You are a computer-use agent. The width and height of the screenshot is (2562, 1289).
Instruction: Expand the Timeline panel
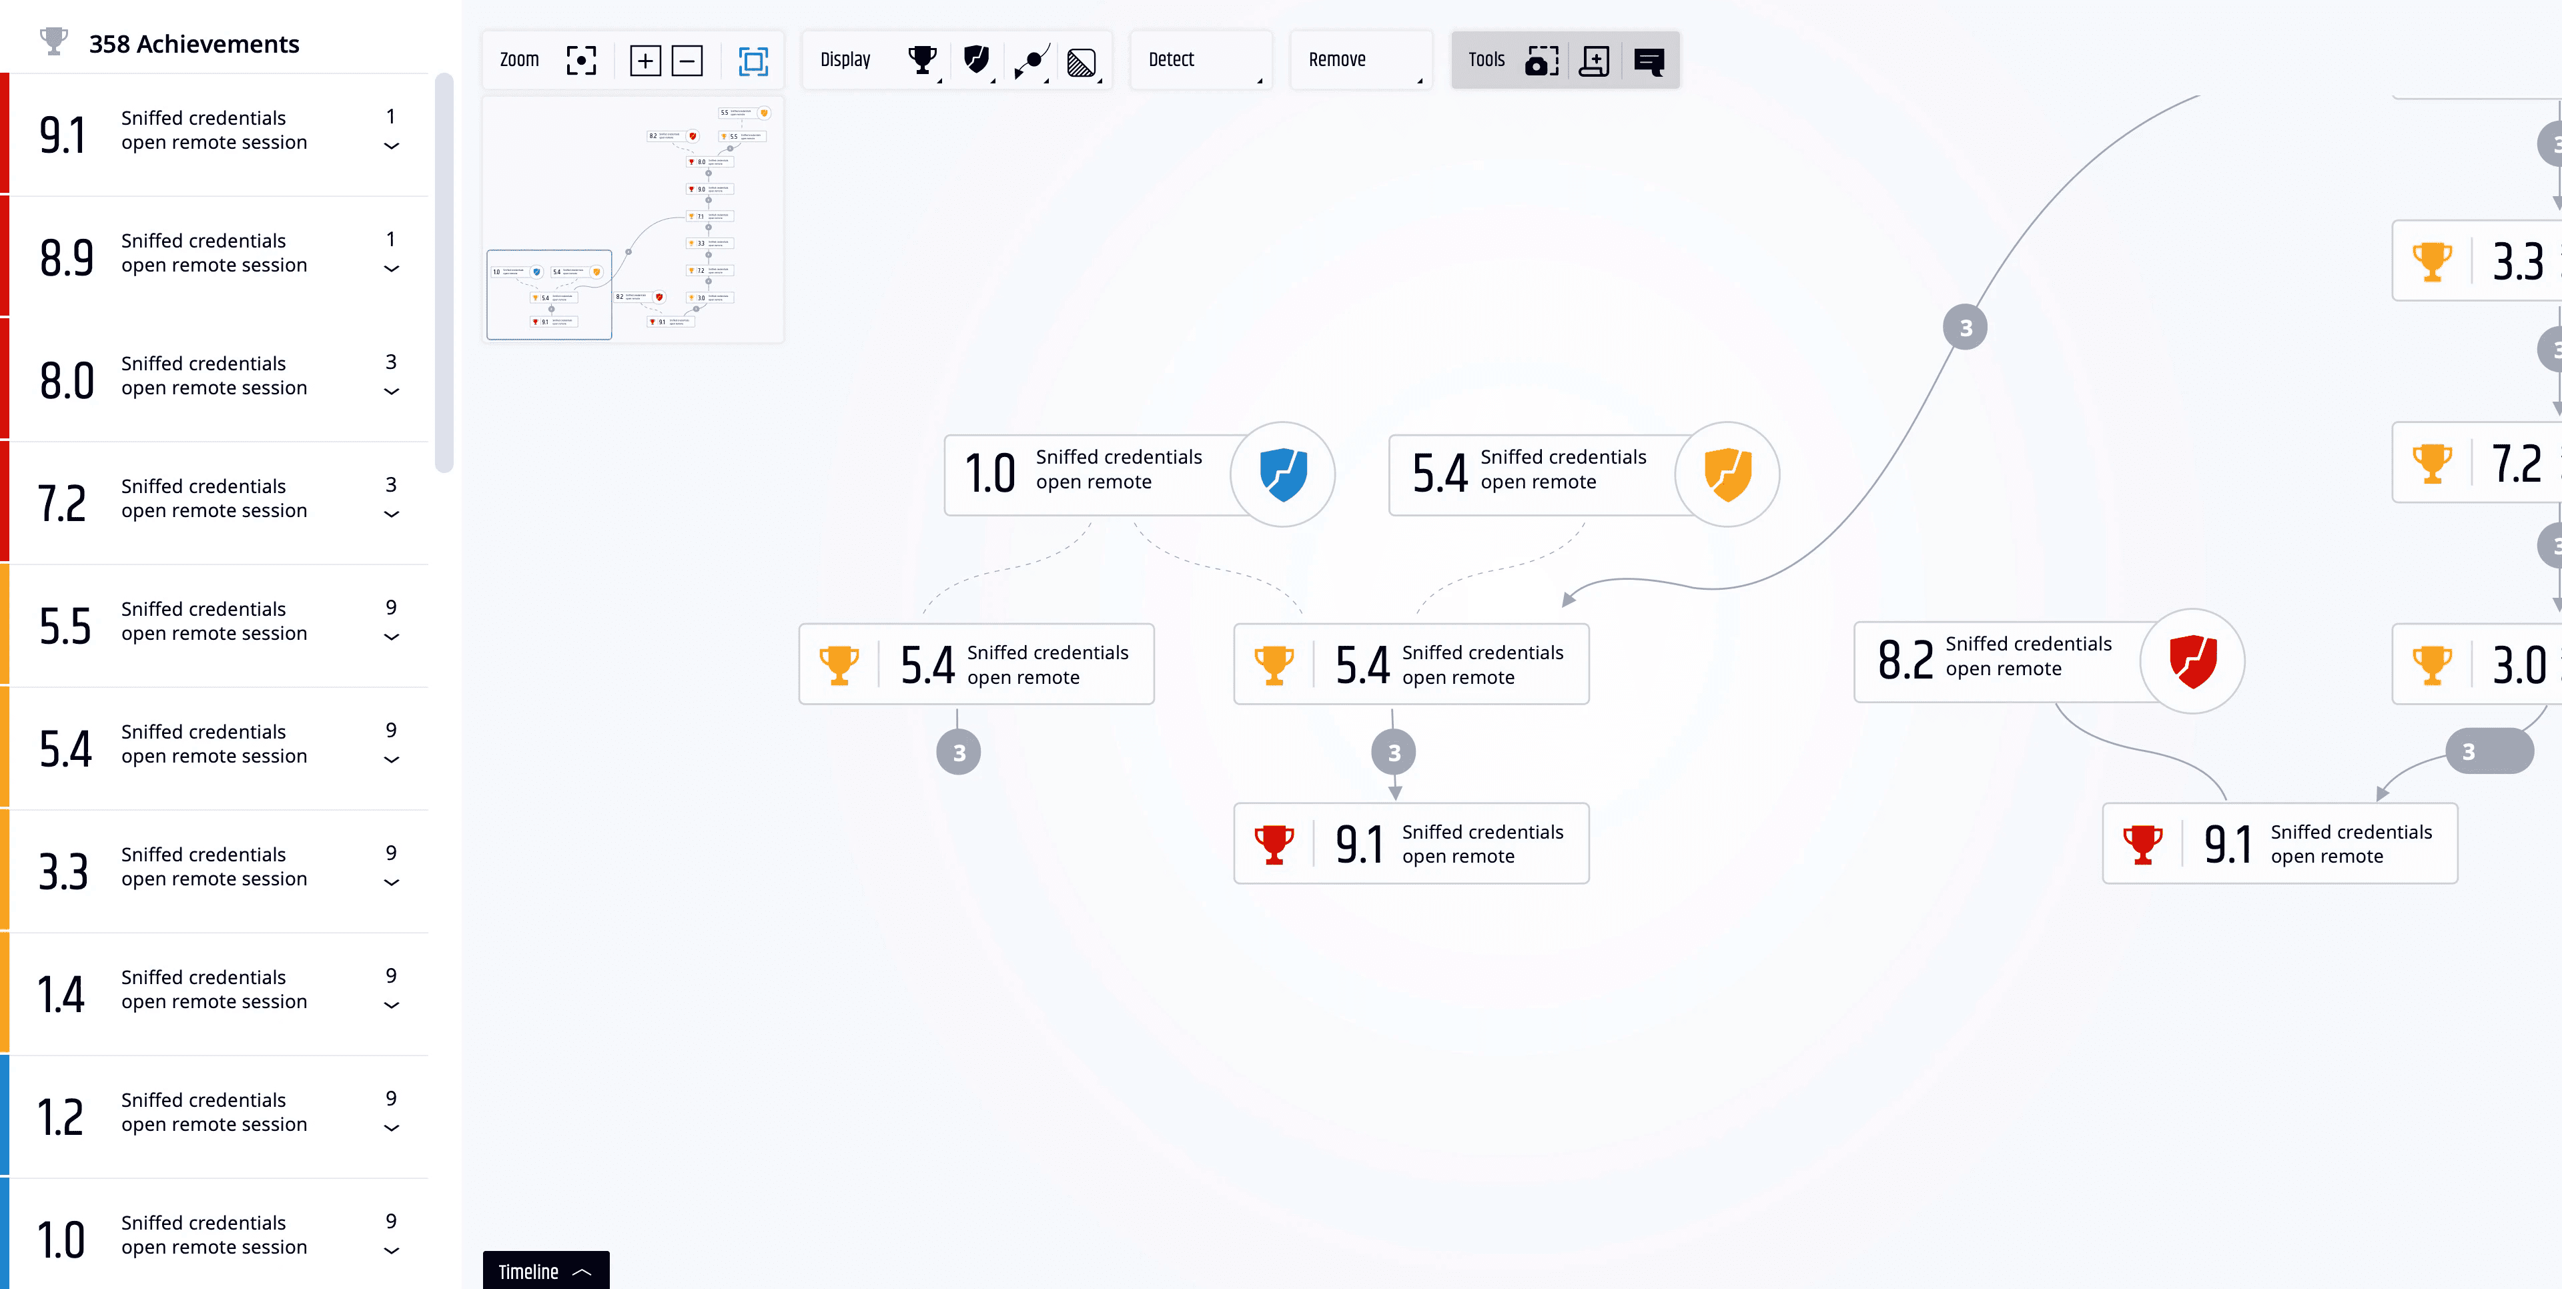pyautogui.click(x=545, y=1271)
